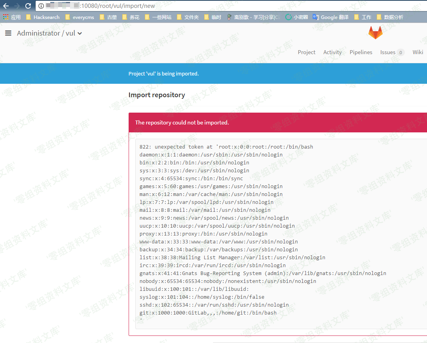Switch to the Activity tab
The width and height of the screenshot is (427, 343).
332,52
